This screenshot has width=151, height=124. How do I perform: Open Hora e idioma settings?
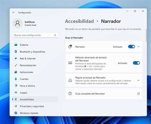tap(35, 86)
